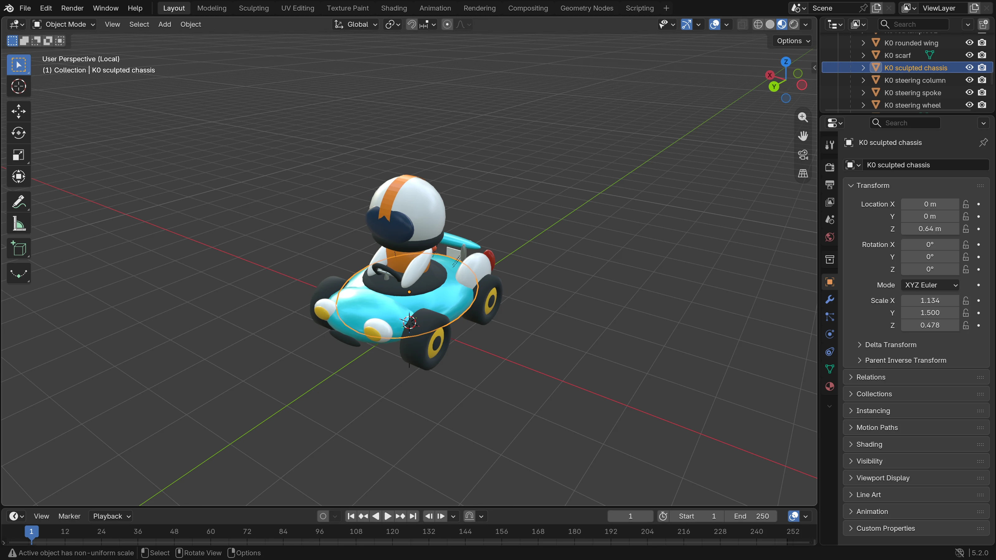Viewport: 996px width, 560px height.
Task: Open the Render menu
Action: 72,8
